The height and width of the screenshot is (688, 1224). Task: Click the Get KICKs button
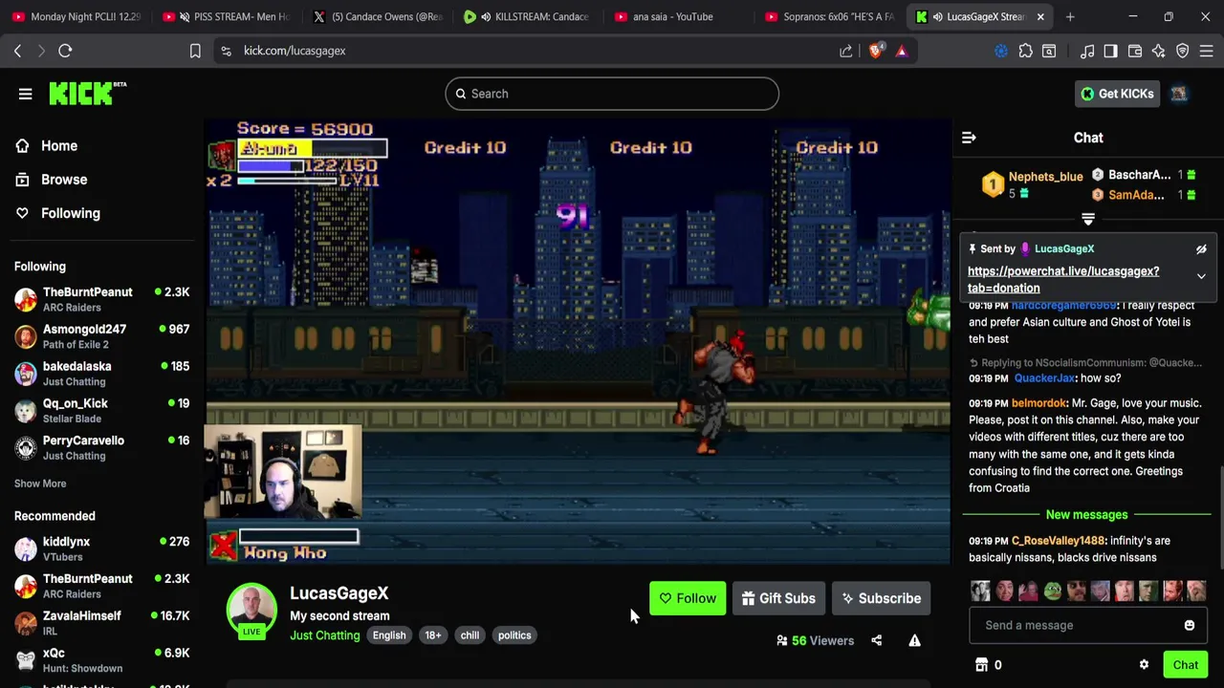(1116, 94)
